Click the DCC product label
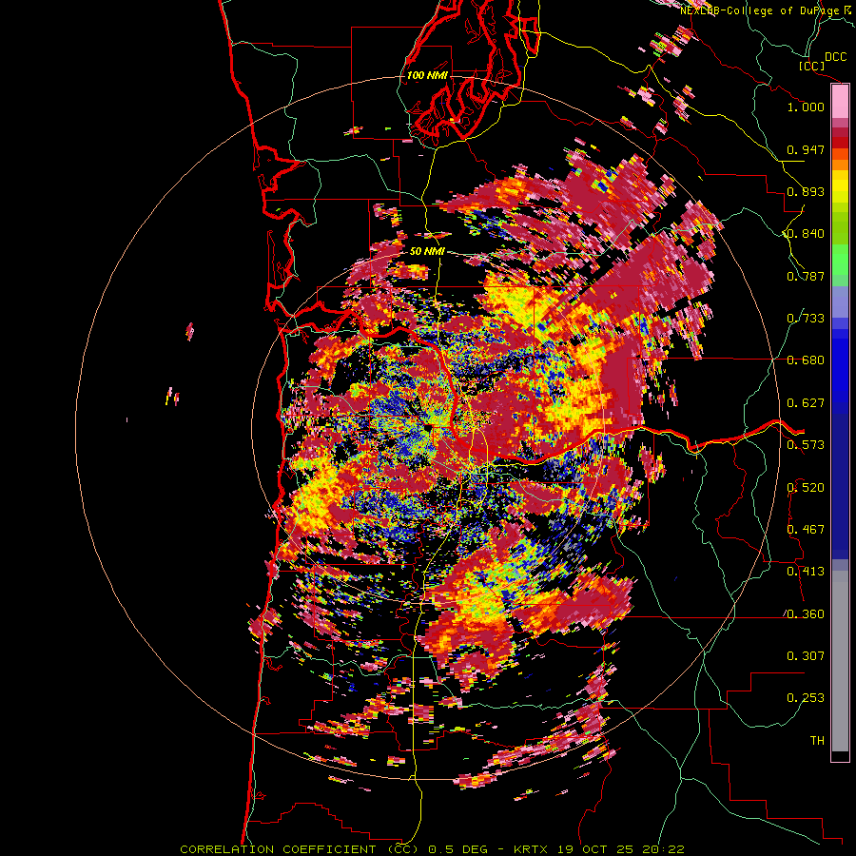The height and width of the screenshot is (856, 856). point(836,57)
